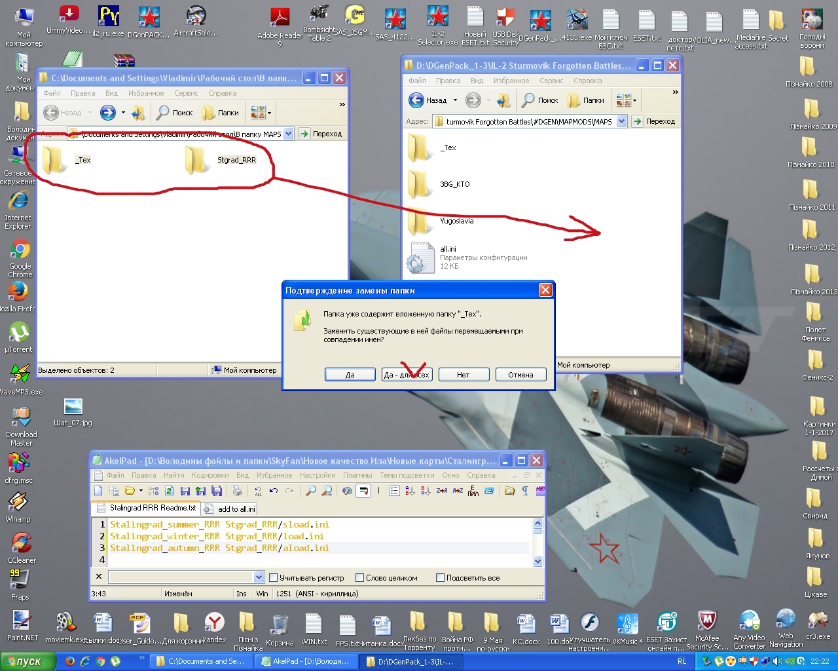This screenshot has height=671, width=838.
Task: Open Избранное menu in left Explorer window
Action: pos(146,93)
